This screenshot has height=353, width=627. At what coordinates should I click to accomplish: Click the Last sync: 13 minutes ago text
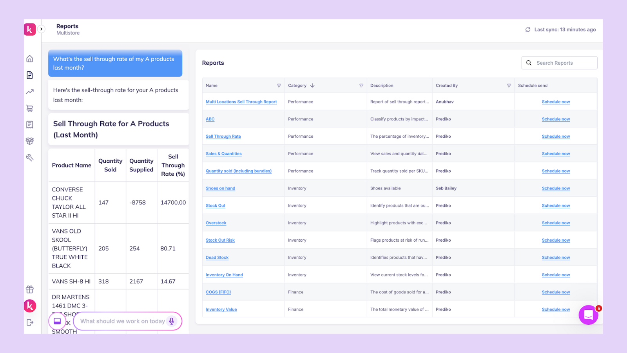[565, 30]
